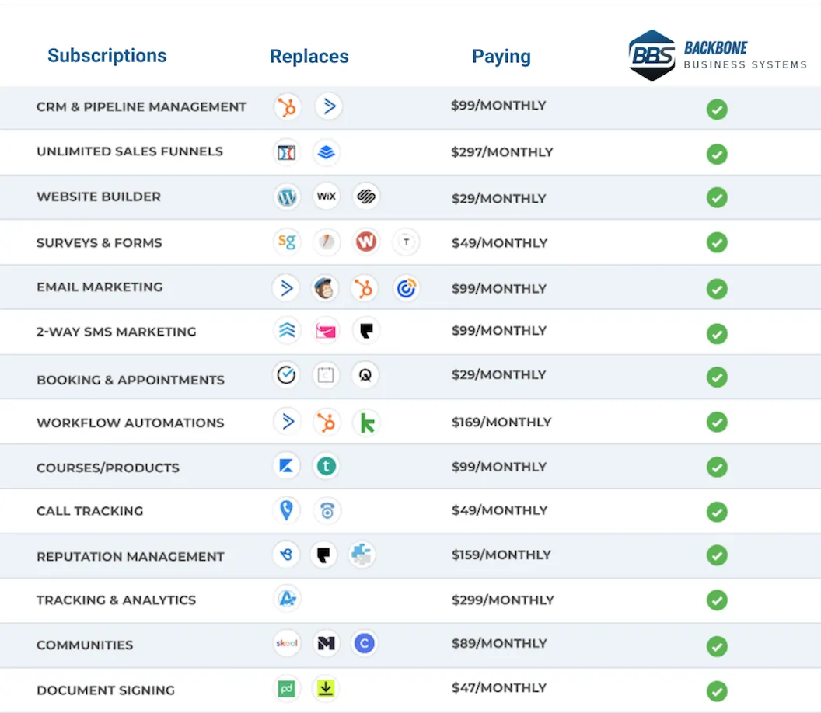The width and height of the screenshot is (821, 713).
Task: Click the Wix icon in Website Builder row
Action: [327, 197]
